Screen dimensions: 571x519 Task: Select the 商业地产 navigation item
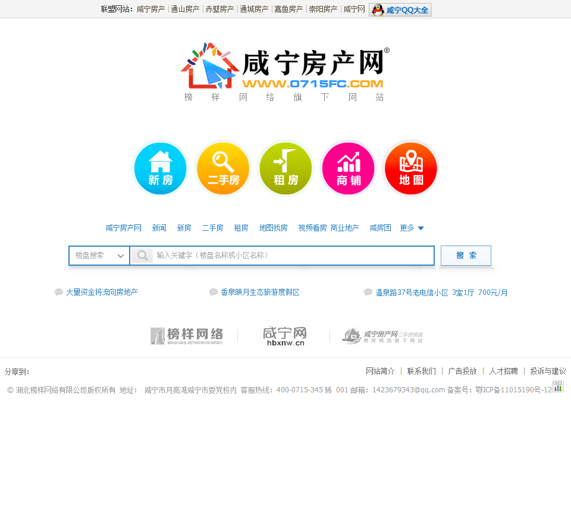[344, 228]
